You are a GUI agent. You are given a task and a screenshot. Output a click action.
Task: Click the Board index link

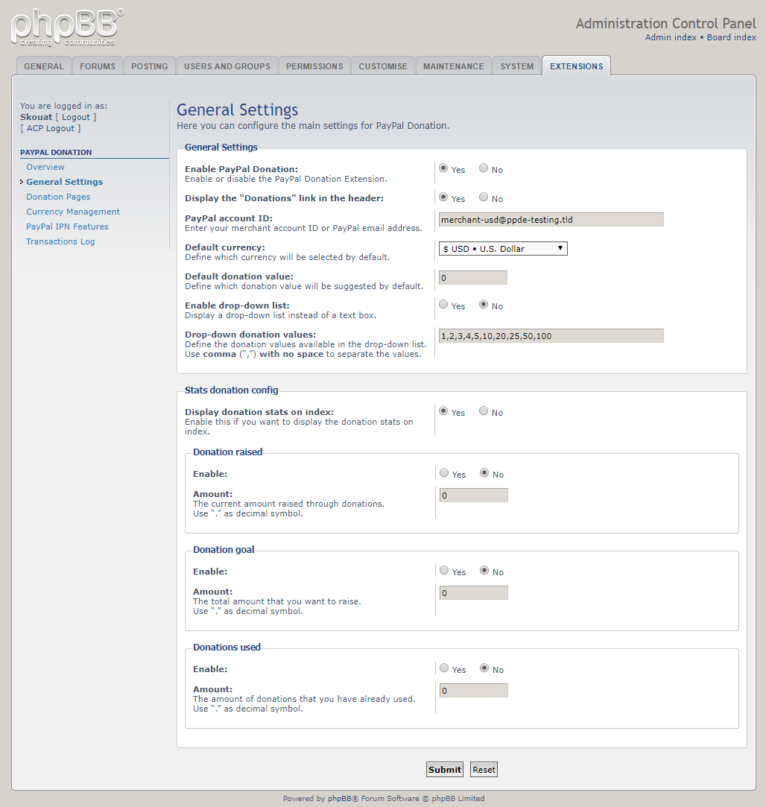point(731,37)
